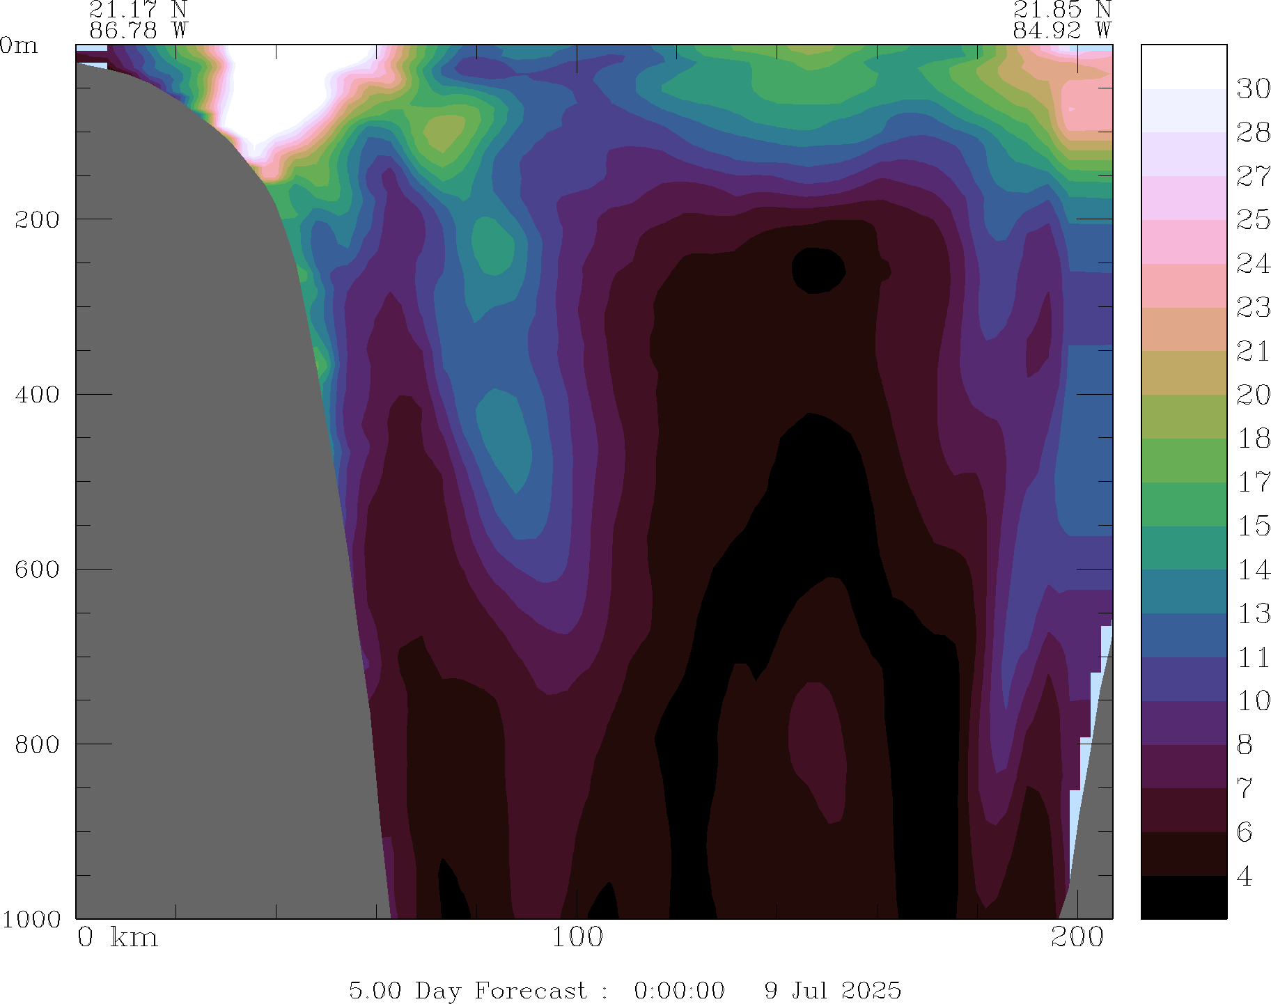This screenshot has height=1004, width=1271.
Task: Click the "84.92 W" end longitude label
Action: [x=1061, y=31]
